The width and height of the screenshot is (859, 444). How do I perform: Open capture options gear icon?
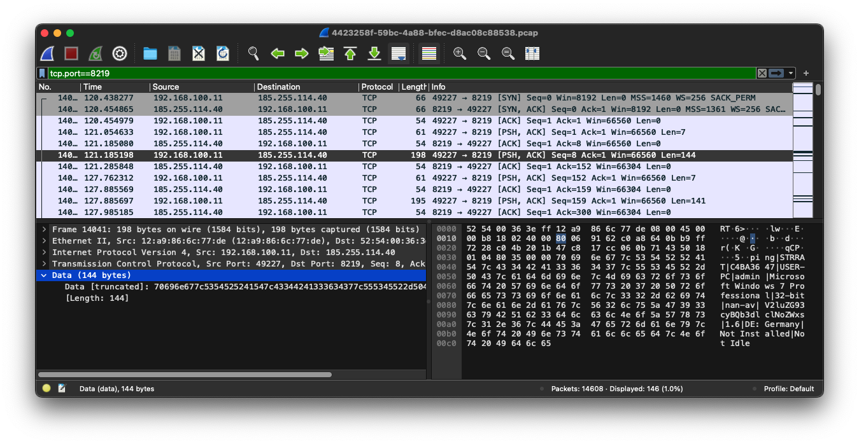(x=120, y=53)
